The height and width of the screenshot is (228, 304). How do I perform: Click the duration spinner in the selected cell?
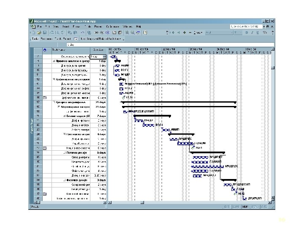point(105,57)
